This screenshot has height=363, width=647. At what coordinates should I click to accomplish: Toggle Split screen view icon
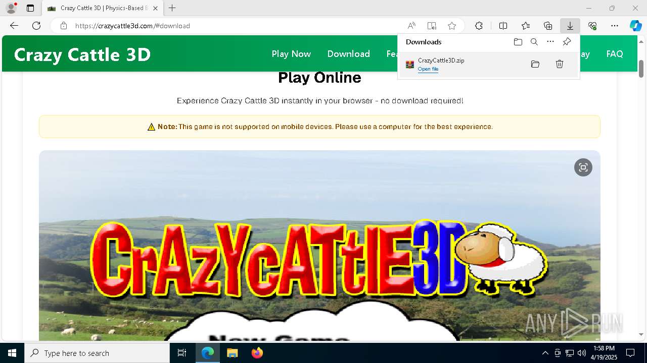click(x=503, y=26)
